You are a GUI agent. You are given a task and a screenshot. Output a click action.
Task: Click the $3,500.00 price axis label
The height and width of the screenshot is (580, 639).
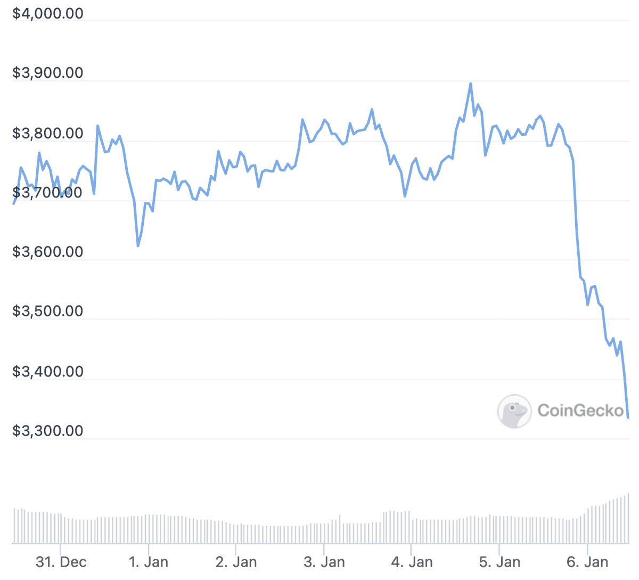[48, 311]
